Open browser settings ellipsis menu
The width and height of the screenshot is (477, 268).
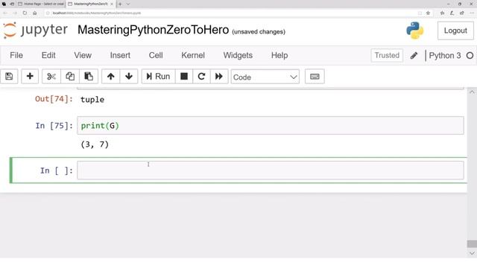click(x=472, y=13)
